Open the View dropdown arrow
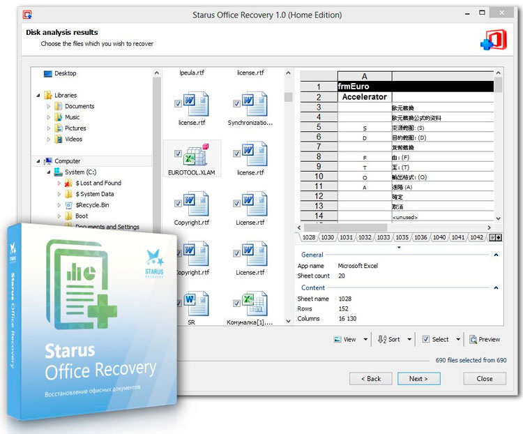 (x=365, y=340)
